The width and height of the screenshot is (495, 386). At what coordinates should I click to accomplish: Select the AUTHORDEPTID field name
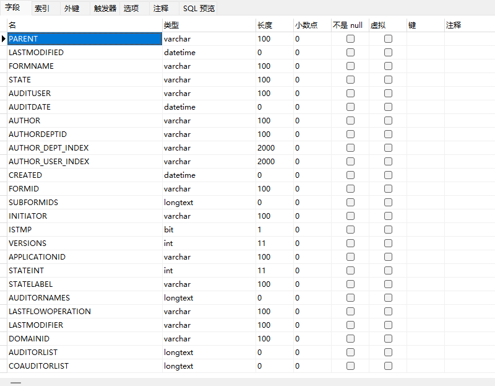85,134
